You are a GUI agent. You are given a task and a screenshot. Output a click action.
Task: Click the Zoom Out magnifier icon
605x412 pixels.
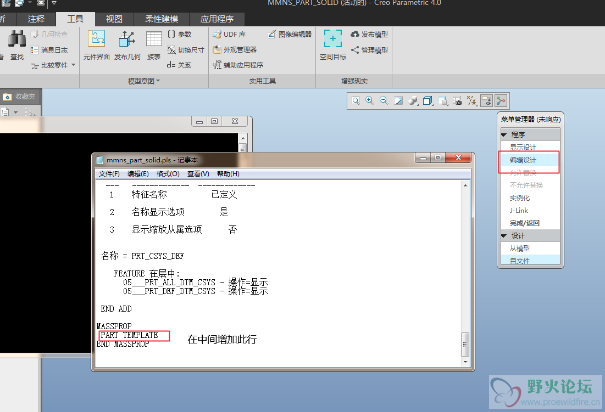(384, 101)
